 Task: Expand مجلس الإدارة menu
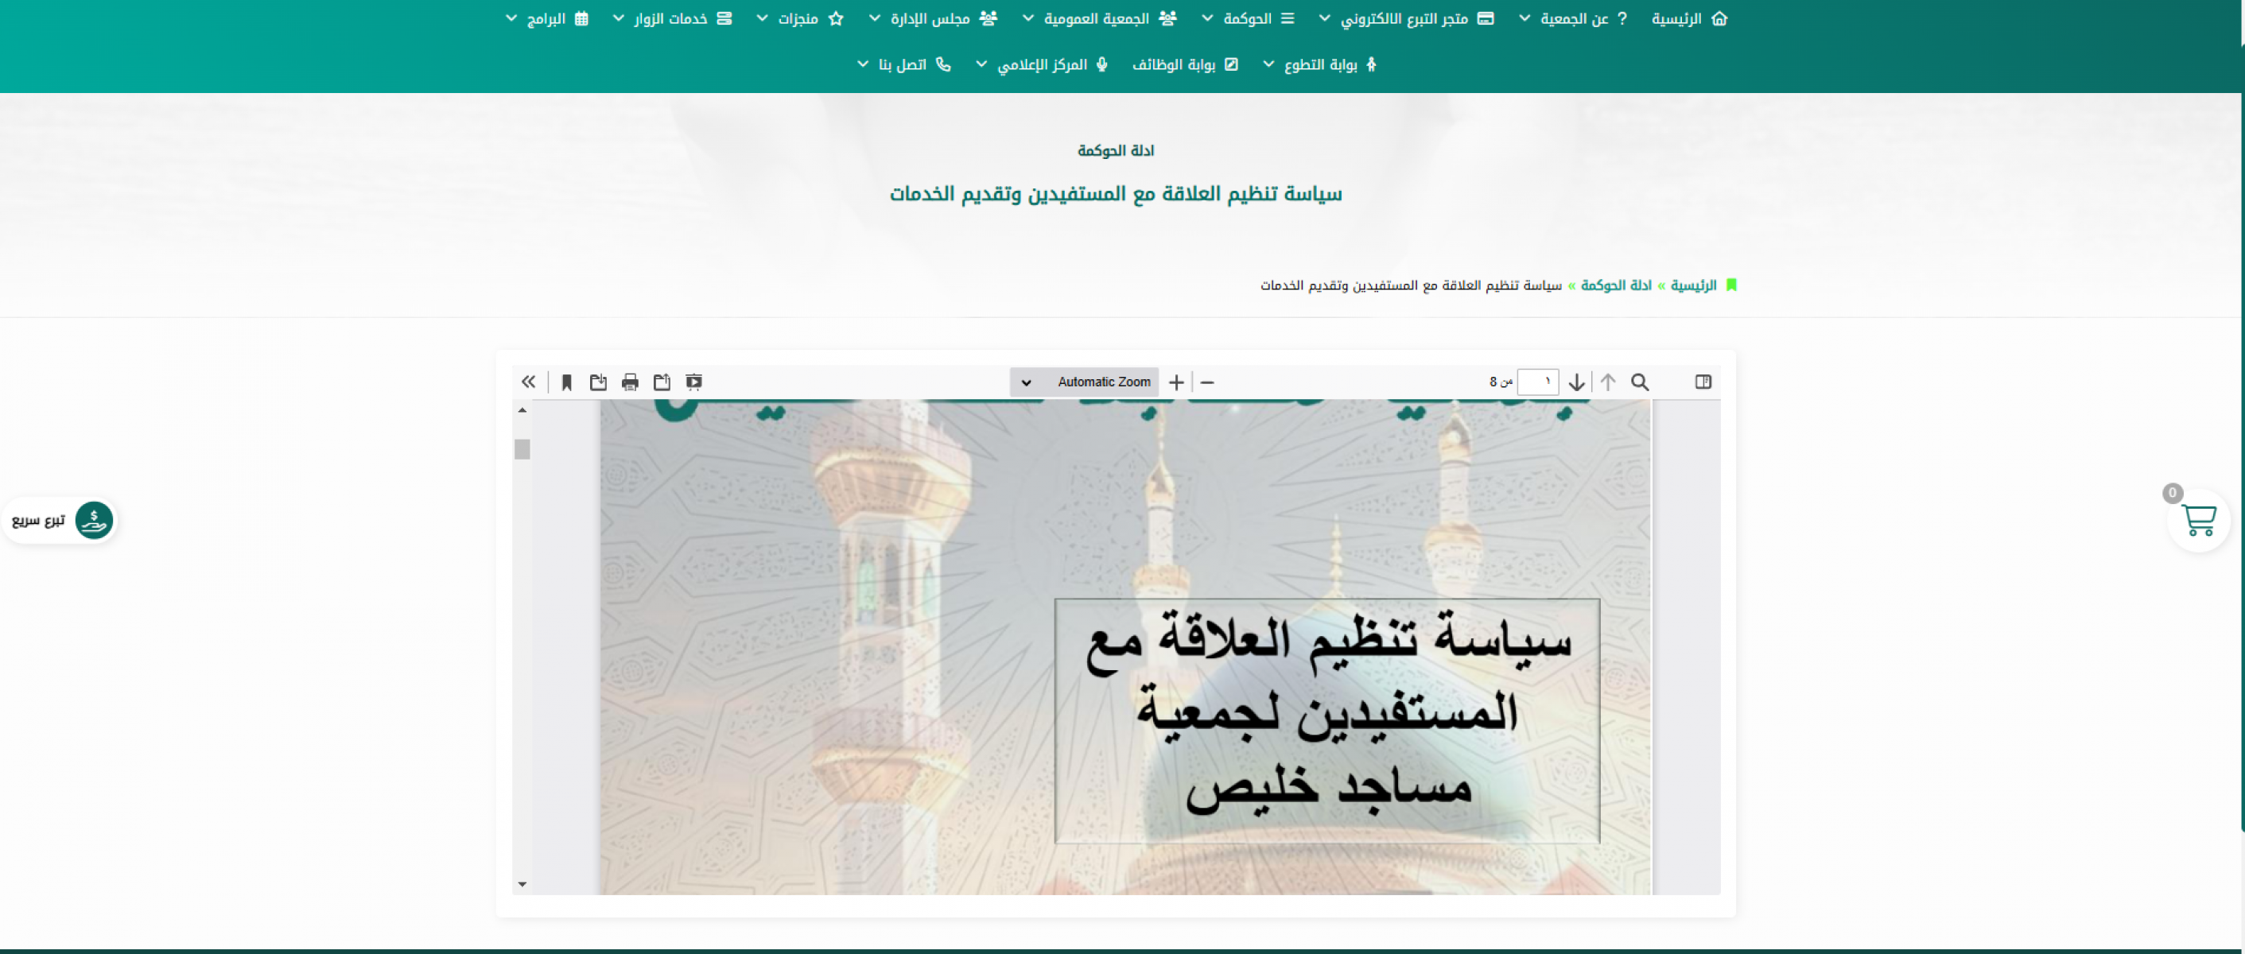[933, 18]
